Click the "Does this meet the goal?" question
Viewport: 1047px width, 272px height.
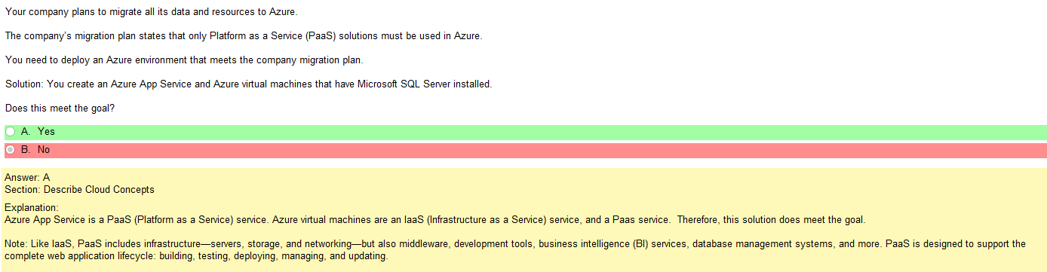click(60, 108)
